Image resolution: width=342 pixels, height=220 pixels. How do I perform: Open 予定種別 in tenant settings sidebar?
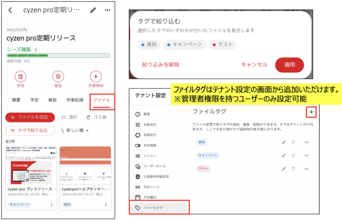click(x=159, y=198)
